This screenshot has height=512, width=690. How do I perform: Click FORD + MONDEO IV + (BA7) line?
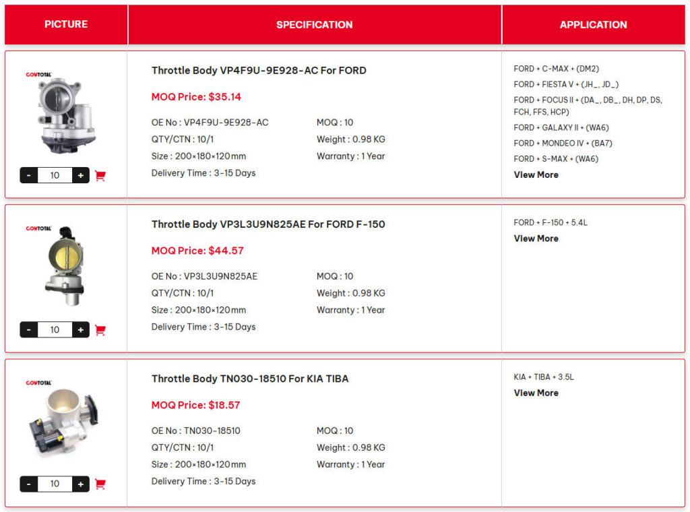point(563,143)
